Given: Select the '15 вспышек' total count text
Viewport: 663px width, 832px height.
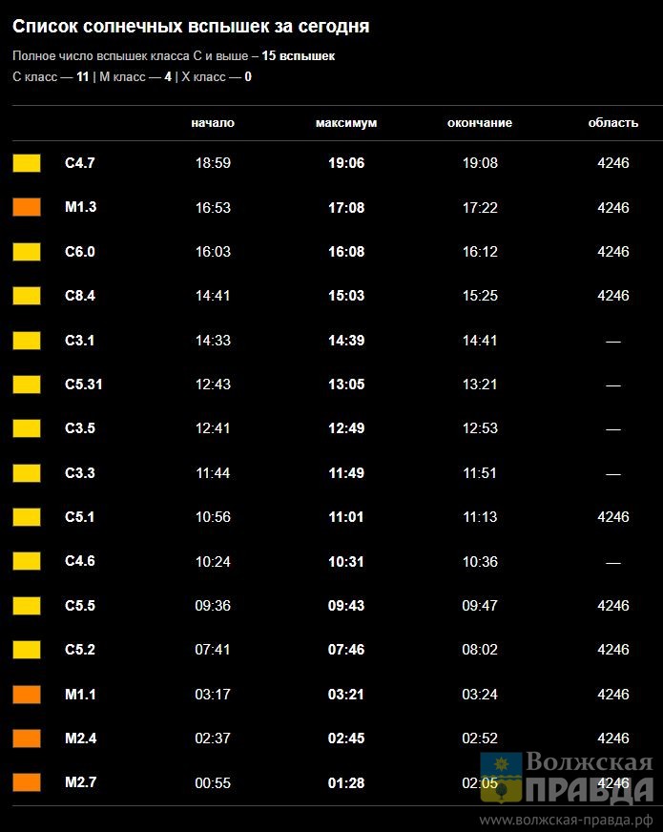Looking at the screenshot, I should [299, 56].
